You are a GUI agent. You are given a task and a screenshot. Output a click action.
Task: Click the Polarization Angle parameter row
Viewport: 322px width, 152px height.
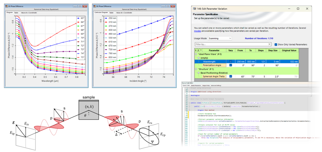click(x=213, y=65)
